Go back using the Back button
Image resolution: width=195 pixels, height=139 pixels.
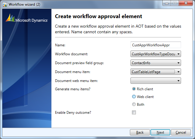pos(140,132)
